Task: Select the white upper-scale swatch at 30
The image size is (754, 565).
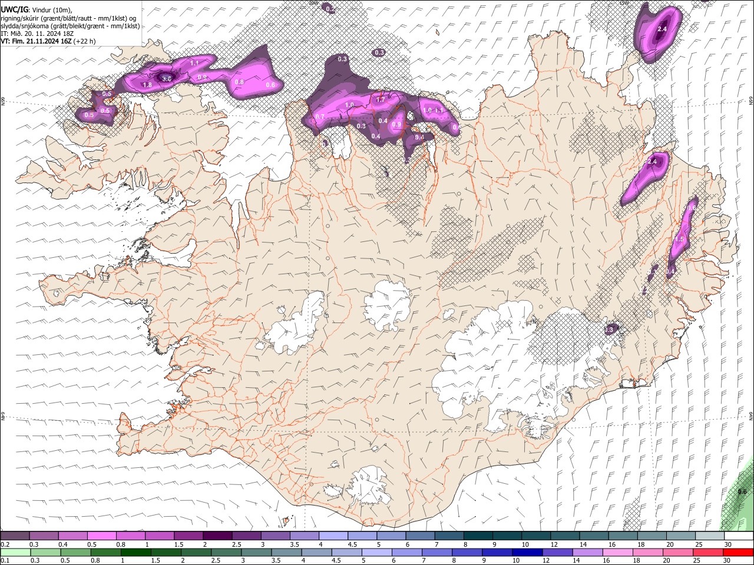Action: 738,536
